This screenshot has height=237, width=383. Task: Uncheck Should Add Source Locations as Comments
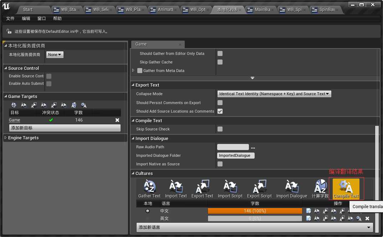point(220,111)
